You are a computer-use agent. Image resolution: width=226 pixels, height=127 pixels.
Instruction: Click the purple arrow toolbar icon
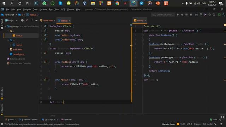point(205,14)
